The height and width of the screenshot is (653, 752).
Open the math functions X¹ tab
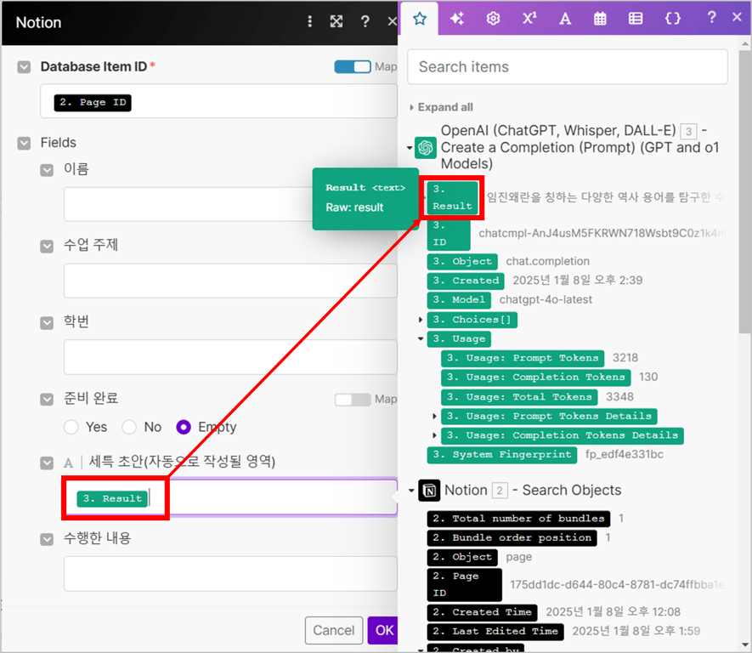coord(529,18)
